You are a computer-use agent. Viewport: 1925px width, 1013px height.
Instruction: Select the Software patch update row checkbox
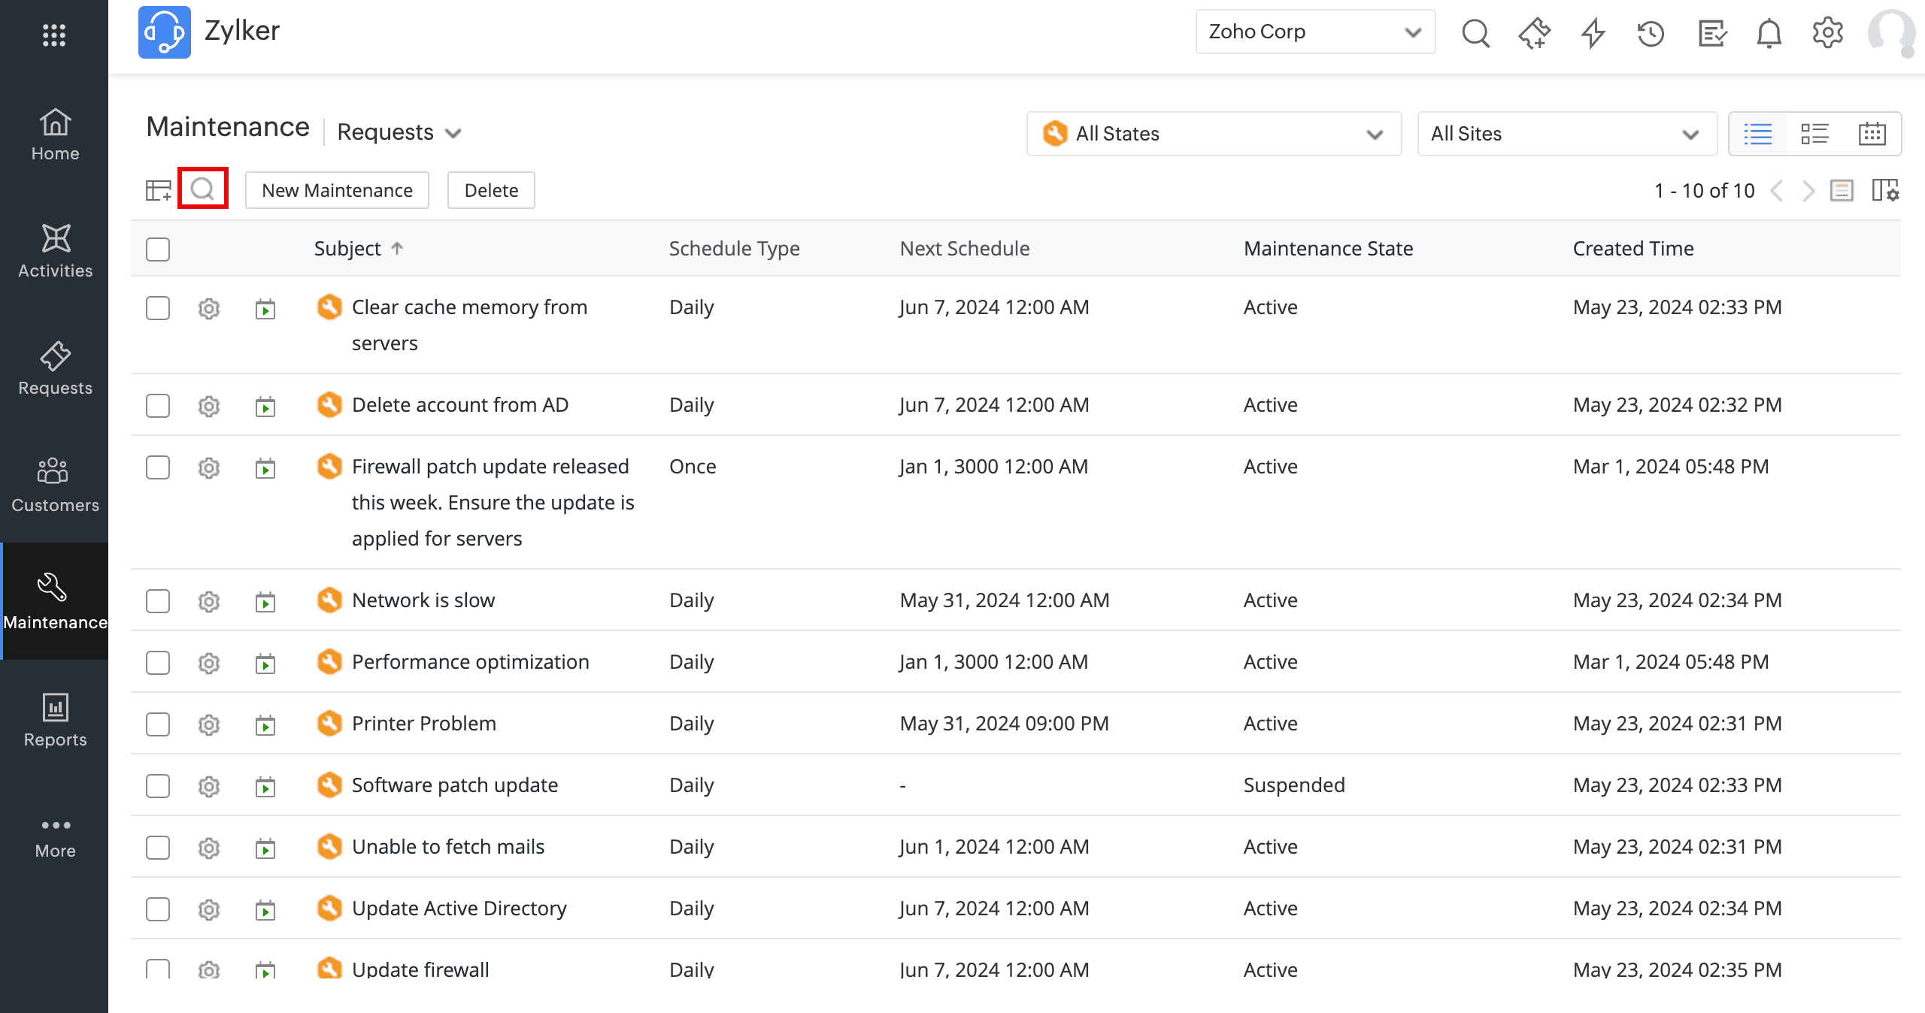click(x=158, y=786)
